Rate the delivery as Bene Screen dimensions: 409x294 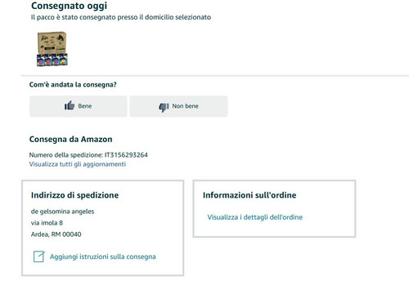click(79, 106)
